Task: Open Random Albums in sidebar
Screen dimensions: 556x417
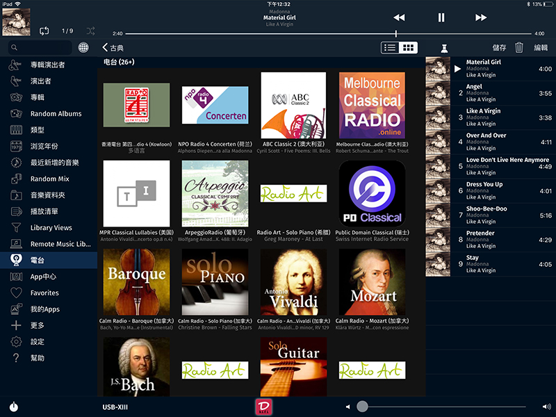Action: point(56,113)
